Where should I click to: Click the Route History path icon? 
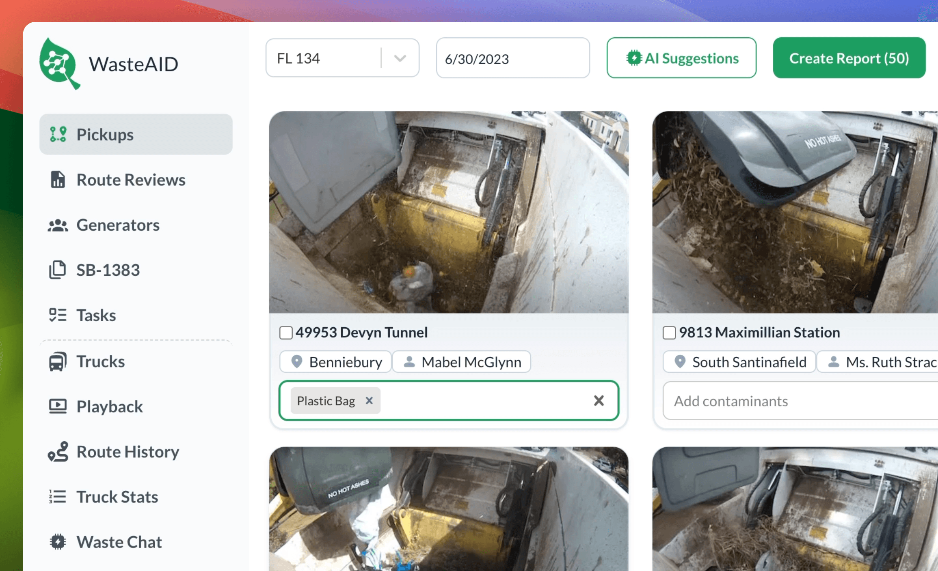click(58, 451)
